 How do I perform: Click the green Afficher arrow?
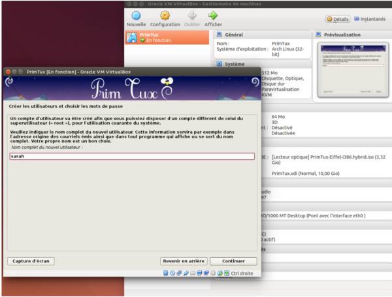pyautogui.click(x=213, y=16)
